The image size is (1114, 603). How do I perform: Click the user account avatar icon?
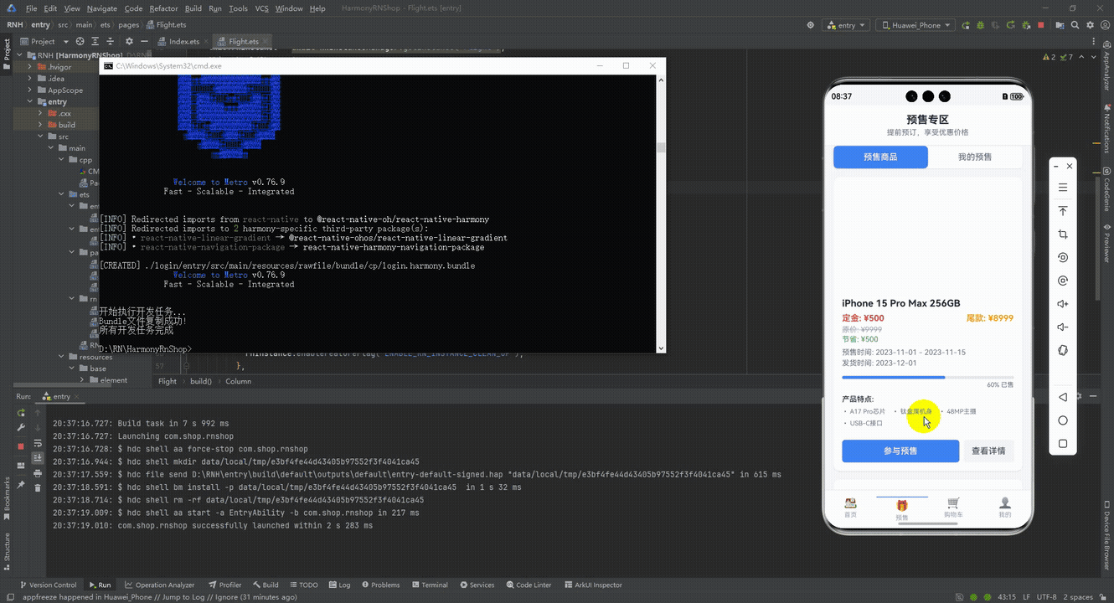point(1105,25)
